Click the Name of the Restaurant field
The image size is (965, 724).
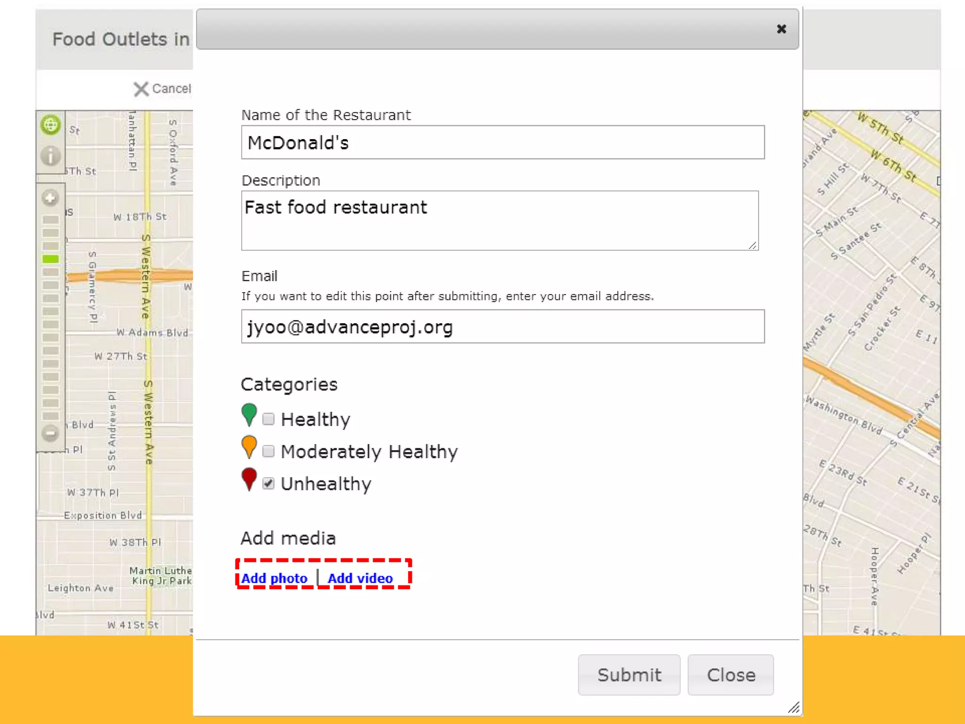(502, 142)
